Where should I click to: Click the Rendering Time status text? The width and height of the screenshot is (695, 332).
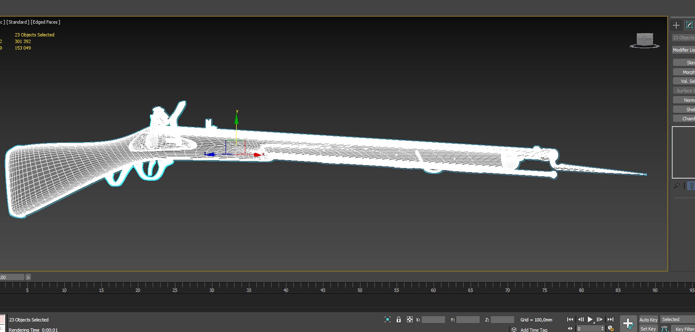[33, 329]
